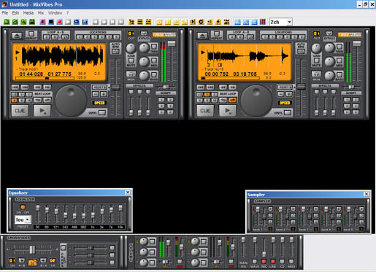Click the yellow circular refresh toolbar icon
Viewport: 376px width, 272px height.
point(201,22)
